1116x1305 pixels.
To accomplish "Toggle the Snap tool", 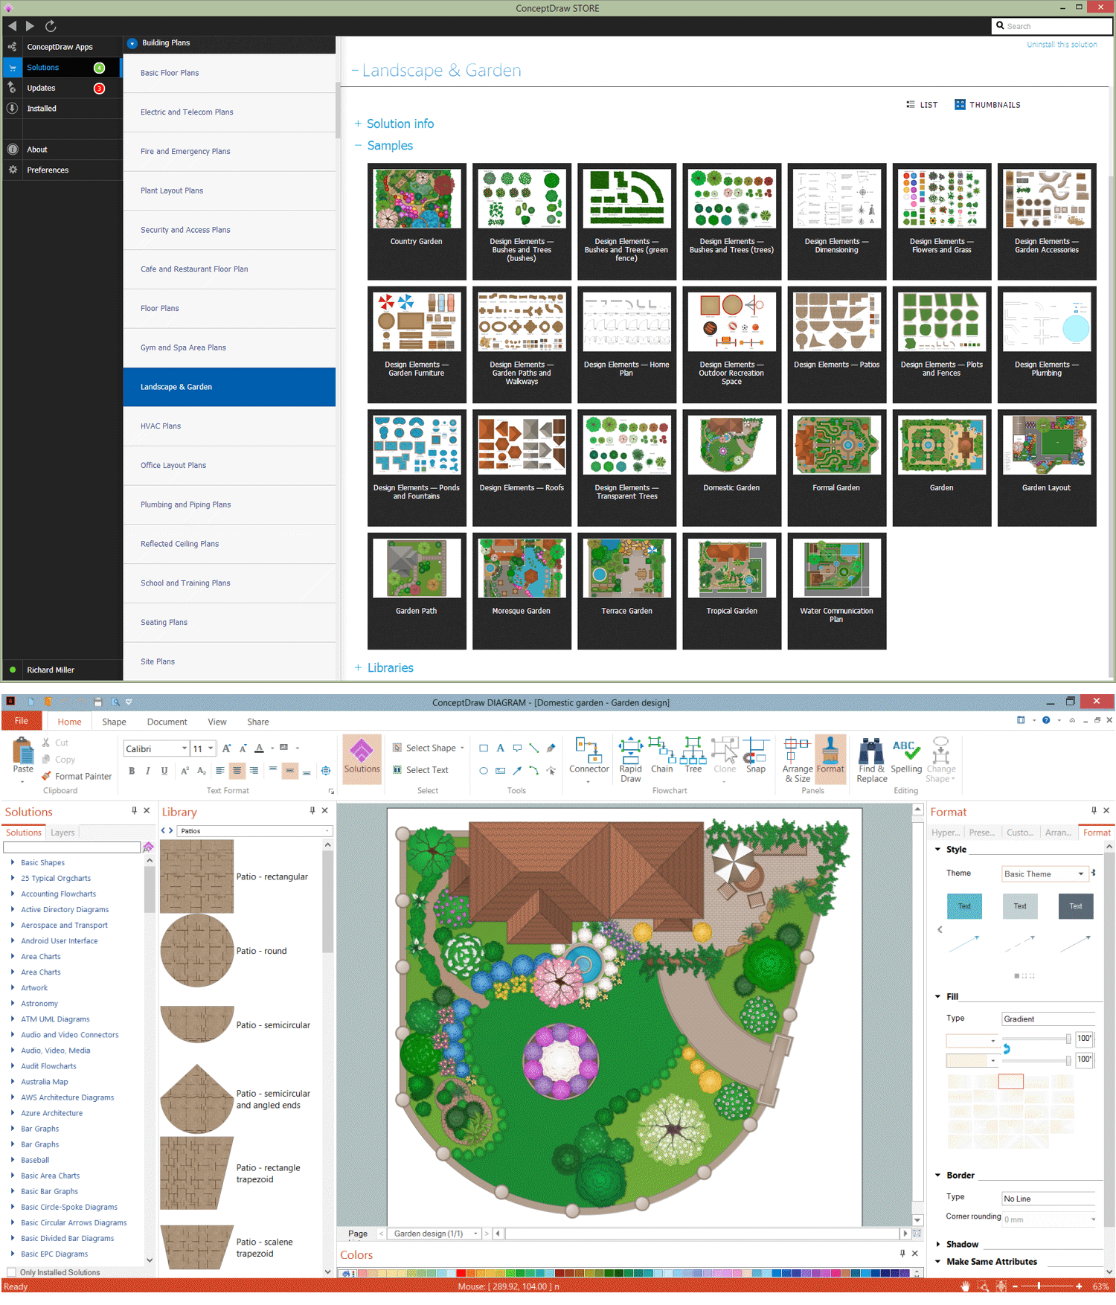I will pyautogui.click(x=755, y=756).
